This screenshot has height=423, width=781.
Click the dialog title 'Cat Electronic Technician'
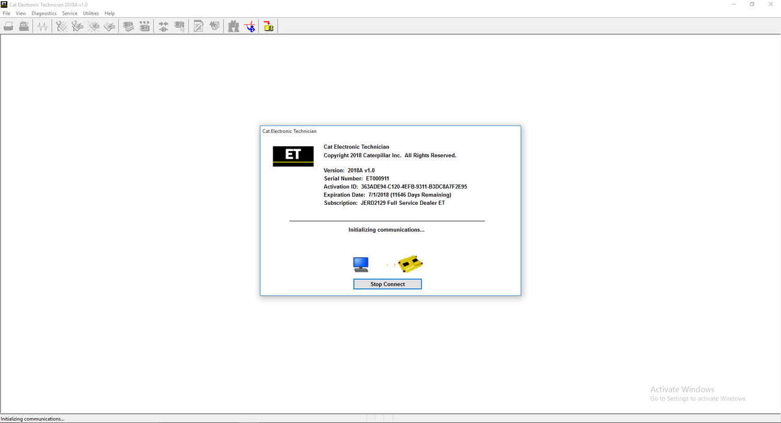pyautogui.click(x=289, y=131)
